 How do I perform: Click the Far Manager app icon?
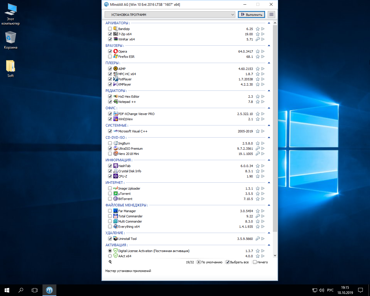click(115, 211)
